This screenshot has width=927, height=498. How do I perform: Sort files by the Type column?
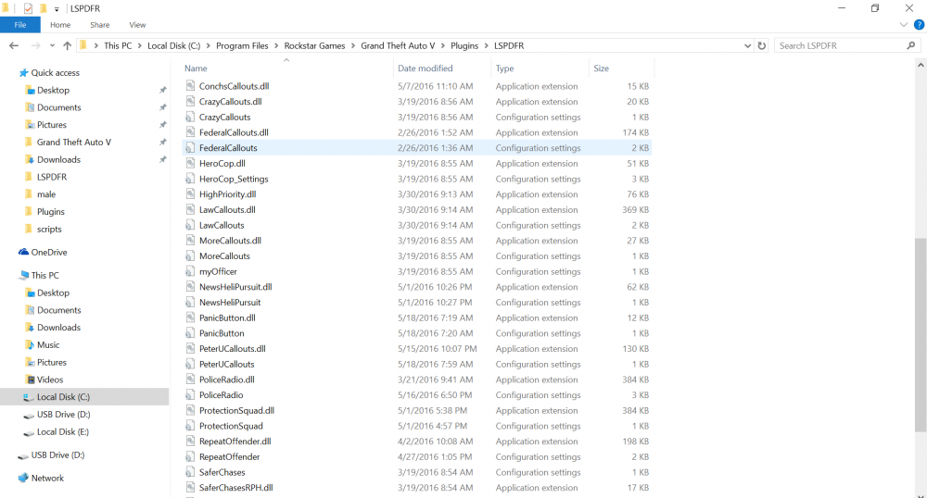[x=504, y=68]
